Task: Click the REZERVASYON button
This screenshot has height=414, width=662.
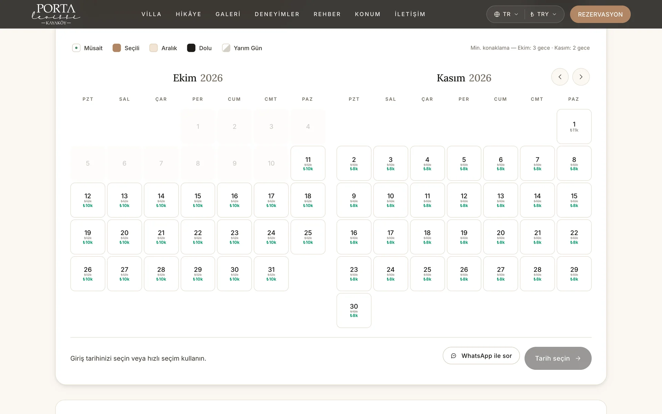Action: click(x=600, y=14)
